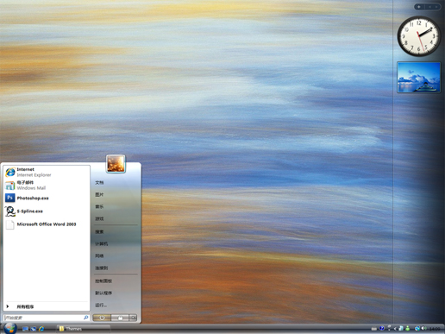The height and width of the screenshot is (334, 445).
Task: Click the taskbar clock showing 14:09
Action: 435,329
